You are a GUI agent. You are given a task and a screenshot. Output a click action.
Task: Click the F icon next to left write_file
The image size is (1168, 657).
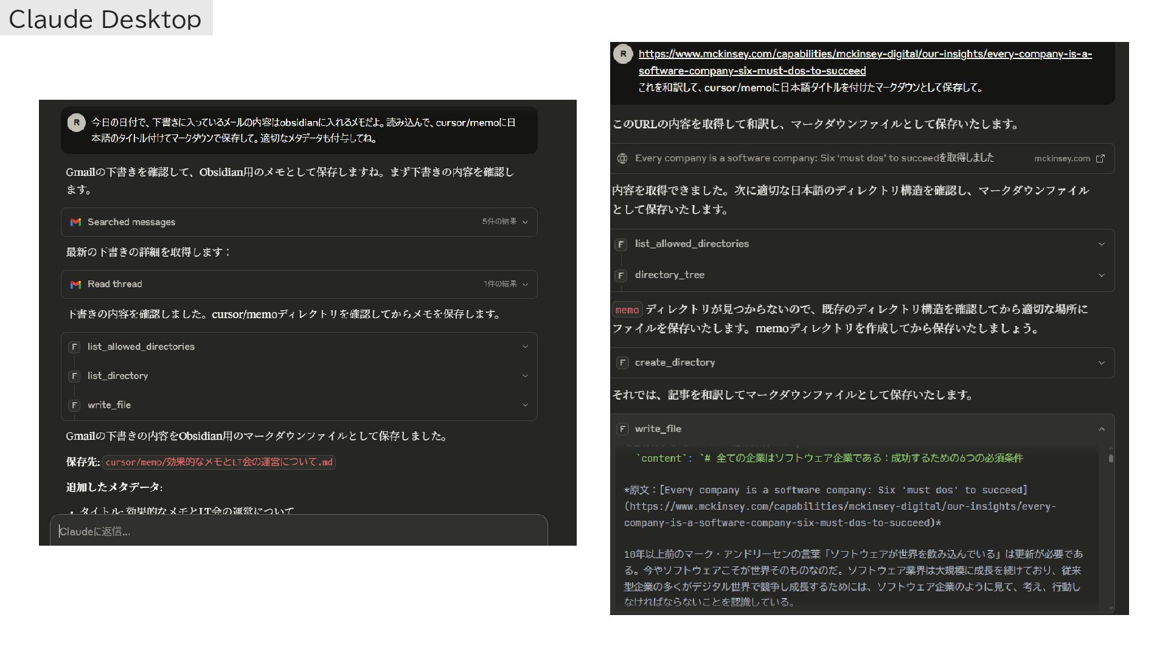[74, 405]
